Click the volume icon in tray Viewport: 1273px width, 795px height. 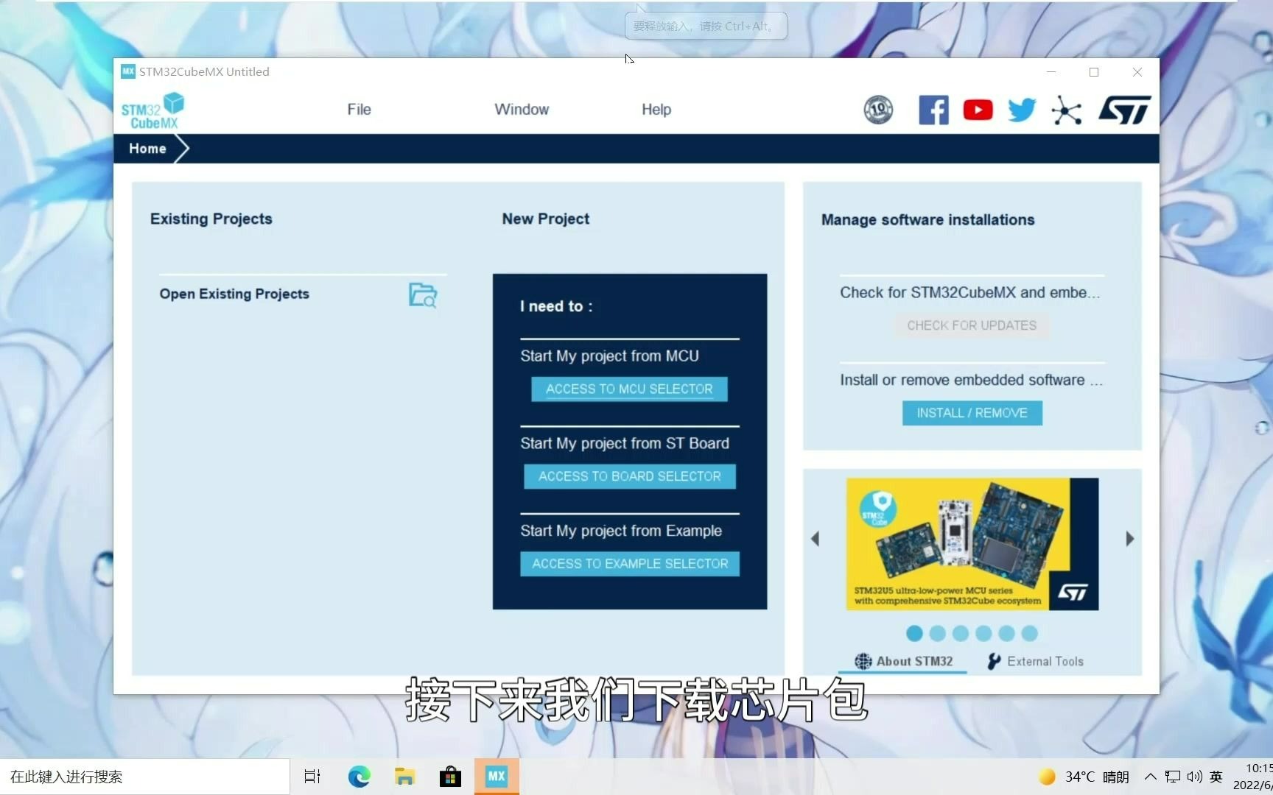tap(1194, 777)
